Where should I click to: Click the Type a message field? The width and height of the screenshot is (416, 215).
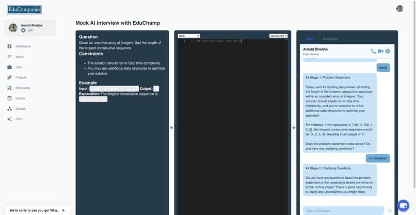pyautogui.click(x=343, y=211)
